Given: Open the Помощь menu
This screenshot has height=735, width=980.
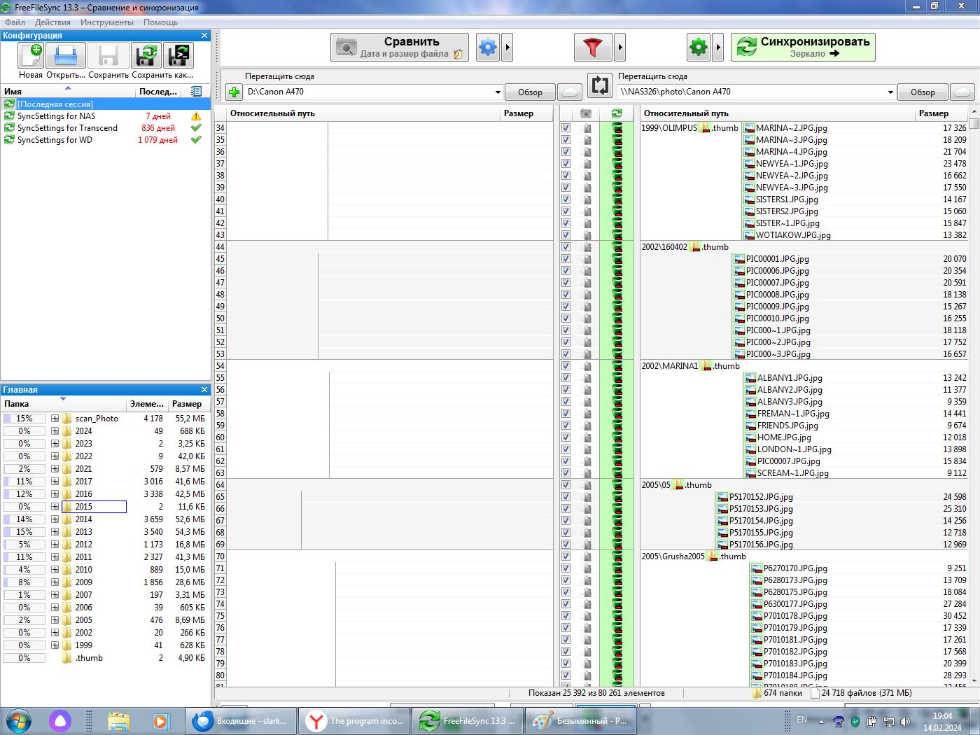Looking at the screenshot, I should pos(160,22).
